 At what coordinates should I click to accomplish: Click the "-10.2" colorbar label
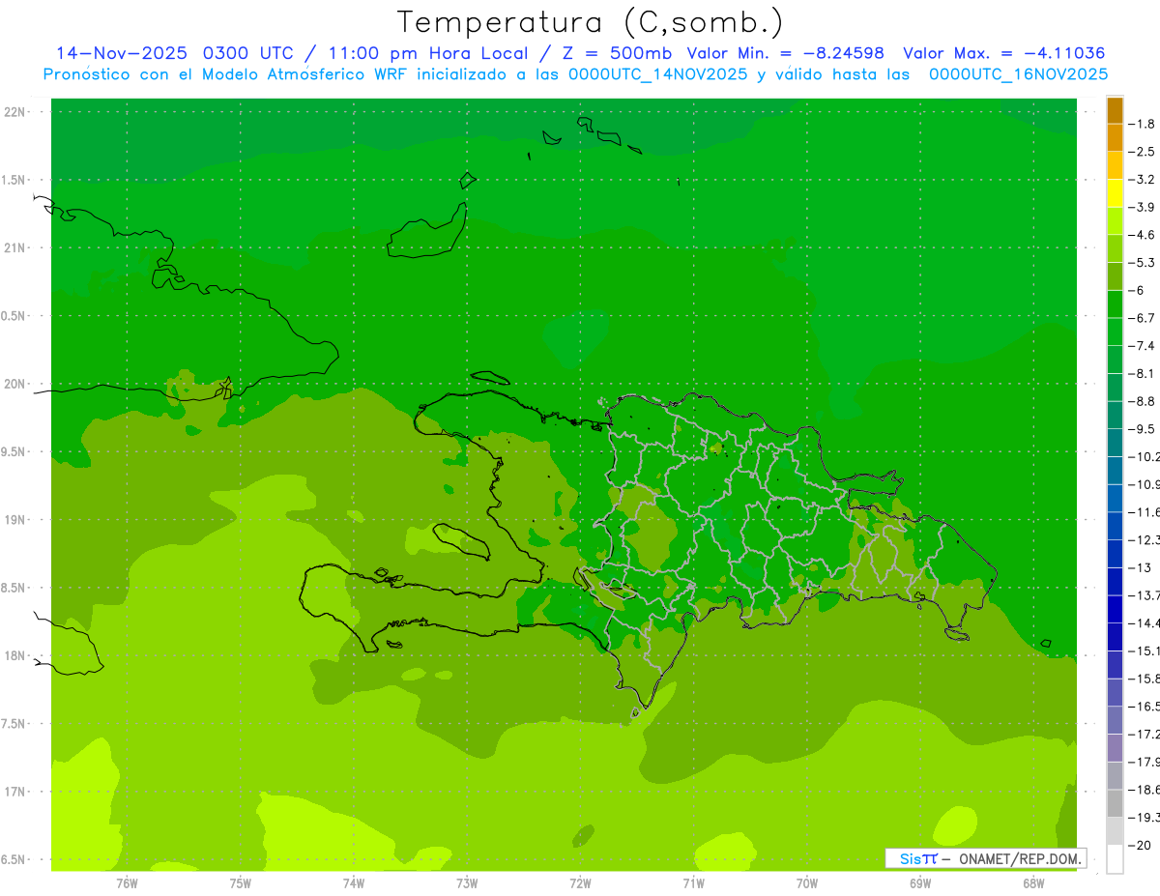pos(1143,457)
